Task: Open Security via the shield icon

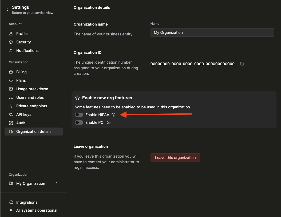Action: pyautogui.click(x=11, y=42)
